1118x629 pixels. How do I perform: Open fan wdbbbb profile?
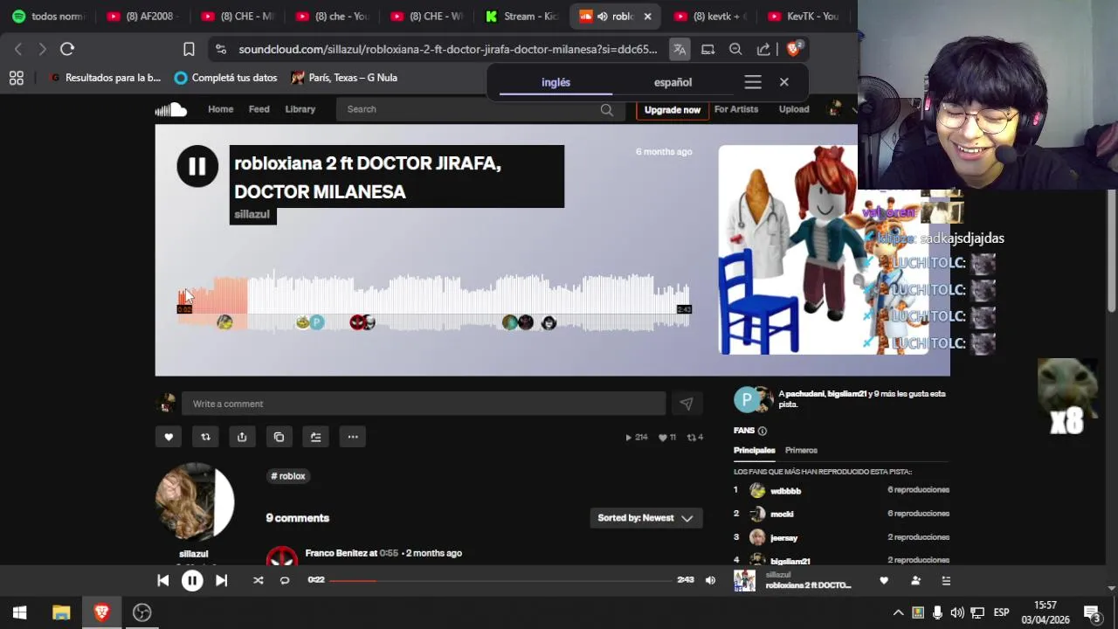coord(785,491)
